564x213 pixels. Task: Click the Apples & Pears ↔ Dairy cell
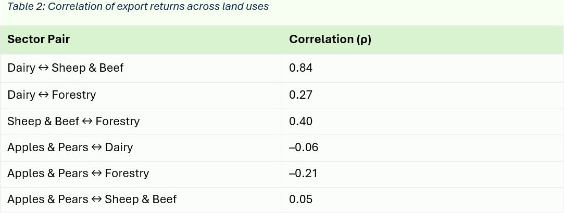(70, 148)
